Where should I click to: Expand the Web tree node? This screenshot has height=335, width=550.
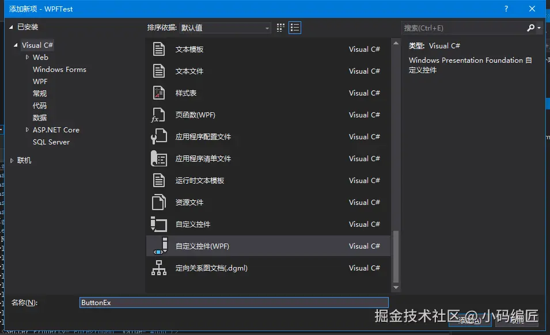click(x=27, y=57)
